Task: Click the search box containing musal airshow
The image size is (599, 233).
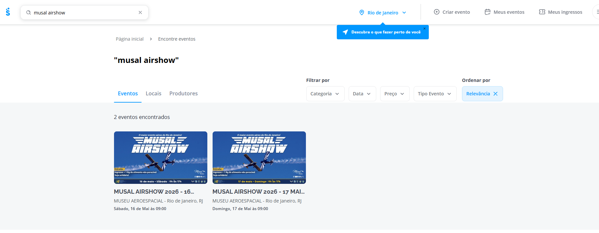Action: point(84,12)
